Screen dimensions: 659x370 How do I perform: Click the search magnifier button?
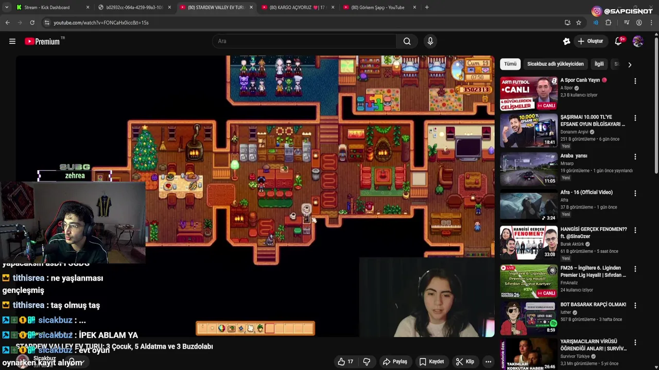pos(407,41)
